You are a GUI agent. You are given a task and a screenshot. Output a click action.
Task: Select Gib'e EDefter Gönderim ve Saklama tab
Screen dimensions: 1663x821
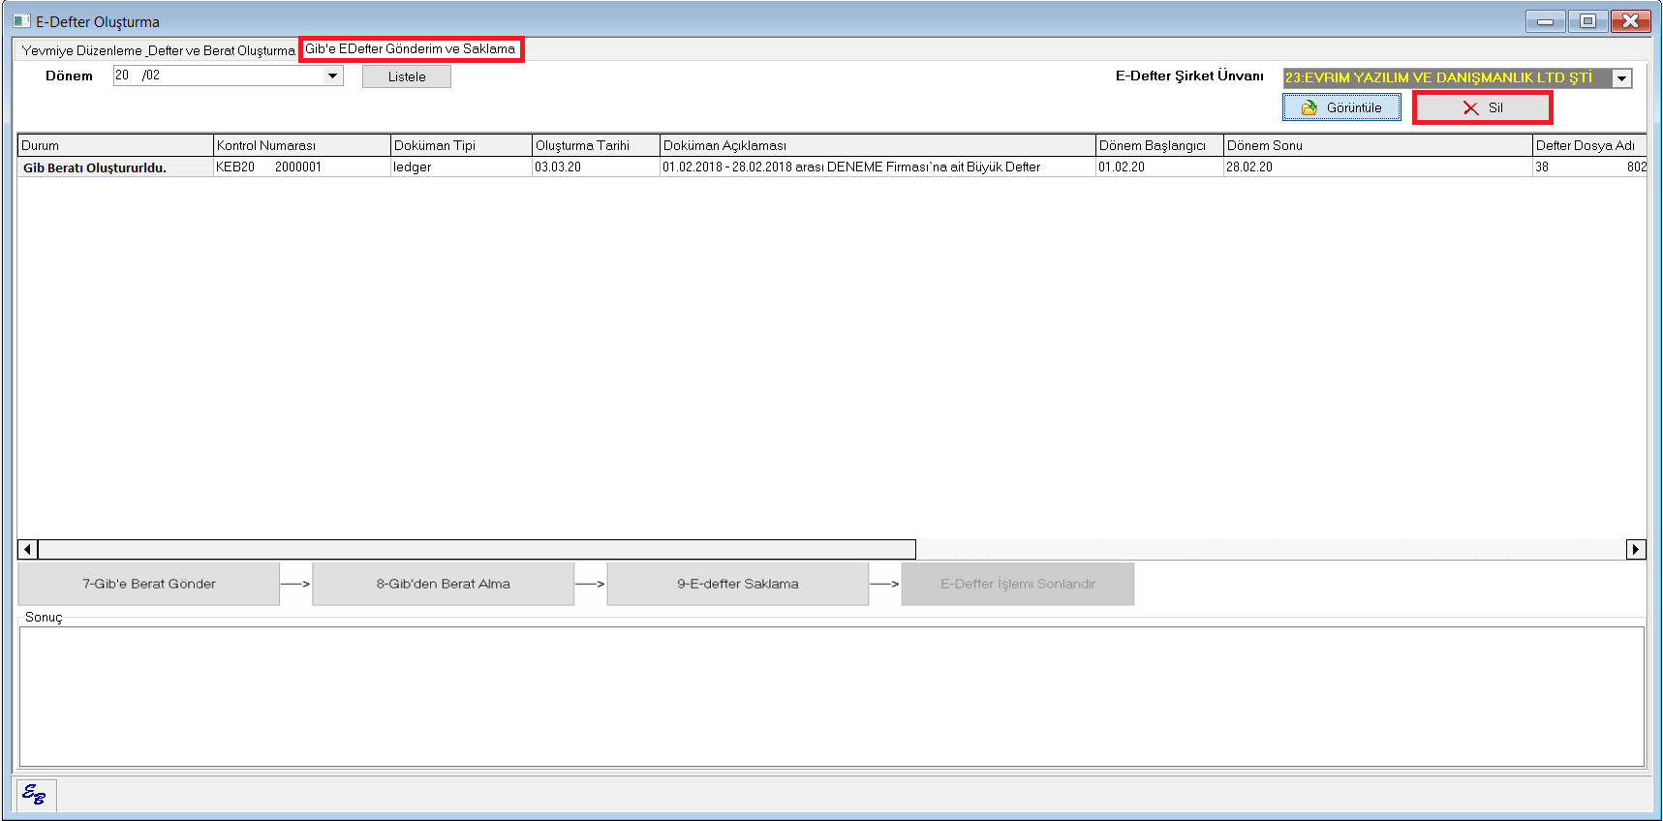click(x=411, y=49)
